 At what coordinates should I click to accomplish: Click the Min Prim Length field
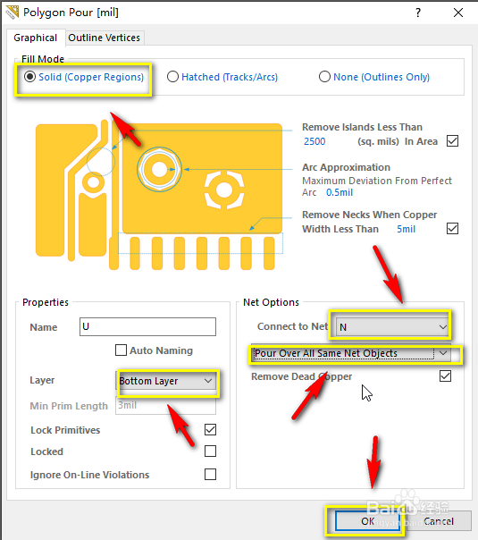[x=165, y=406]
